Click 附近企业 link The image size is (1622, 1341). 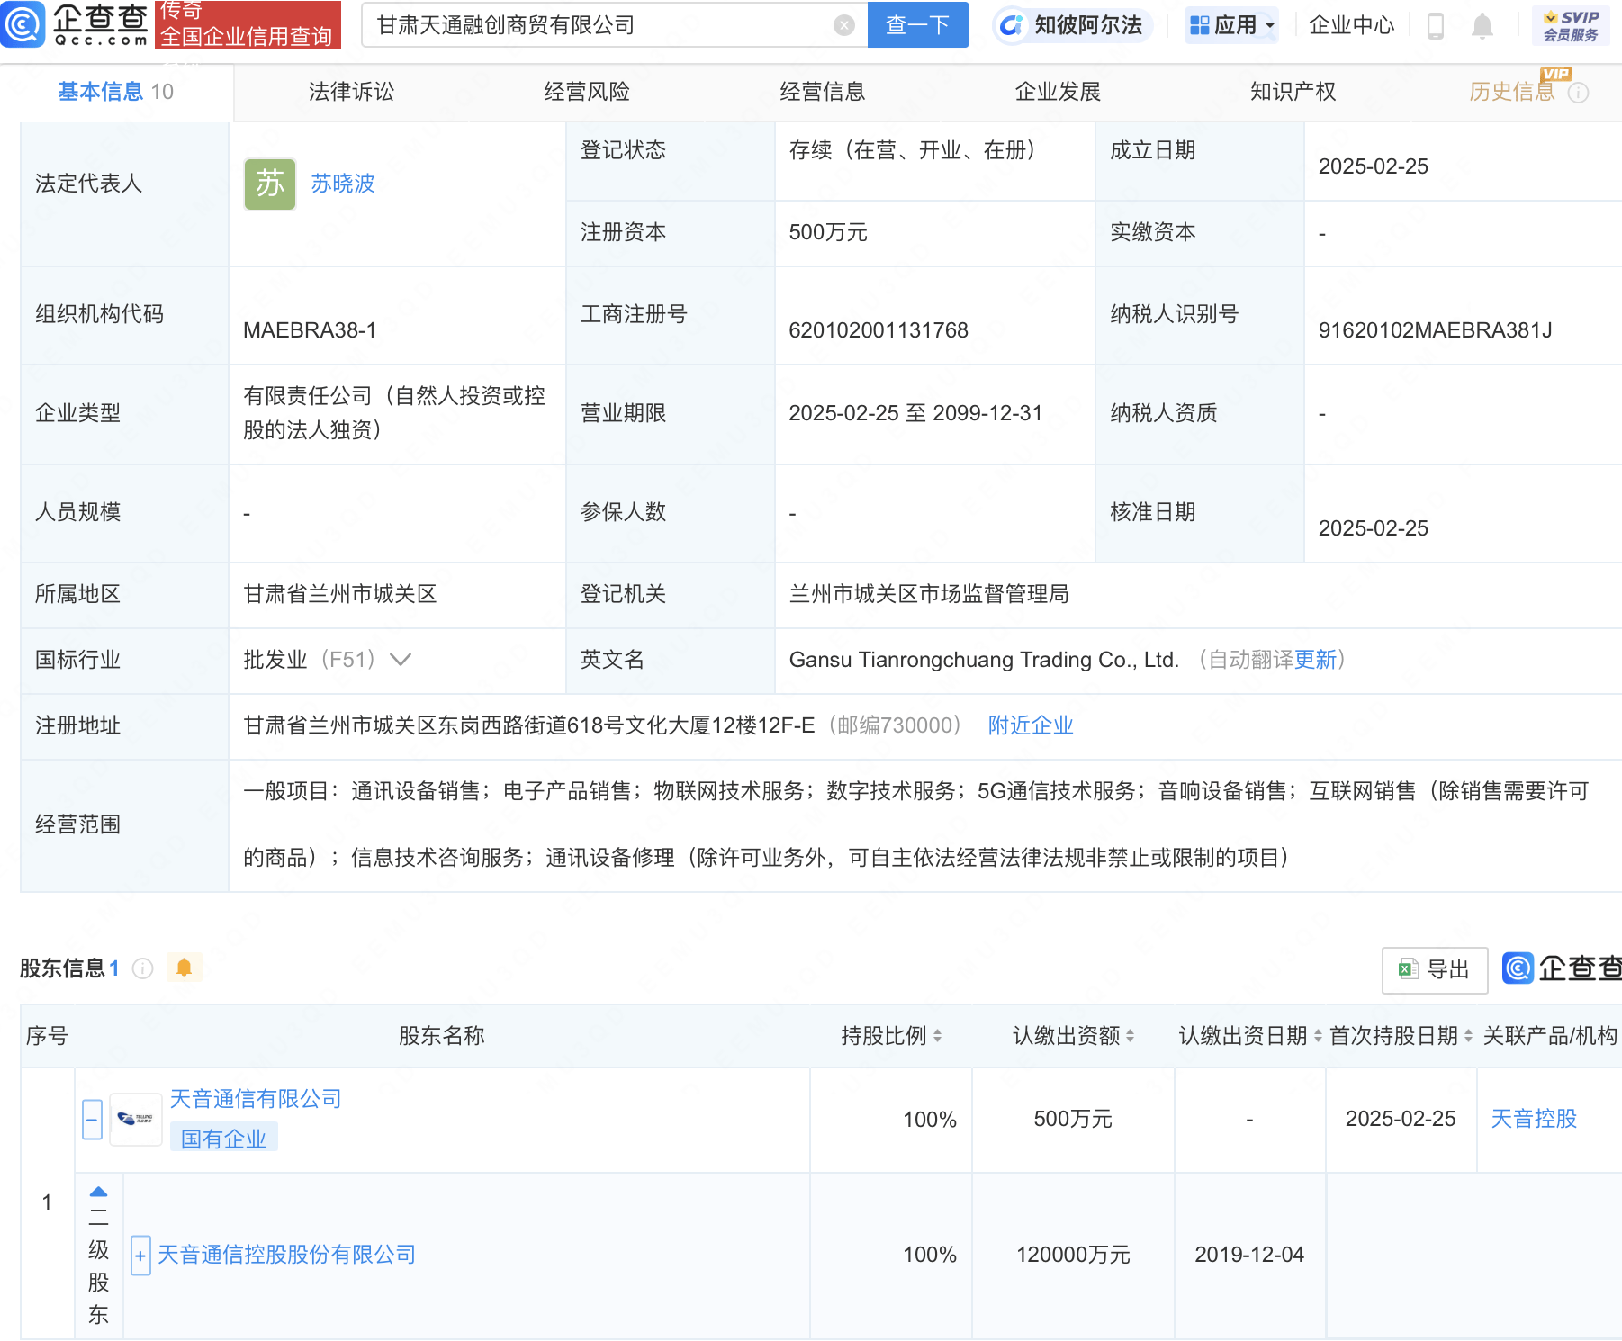click(1031, 725)
